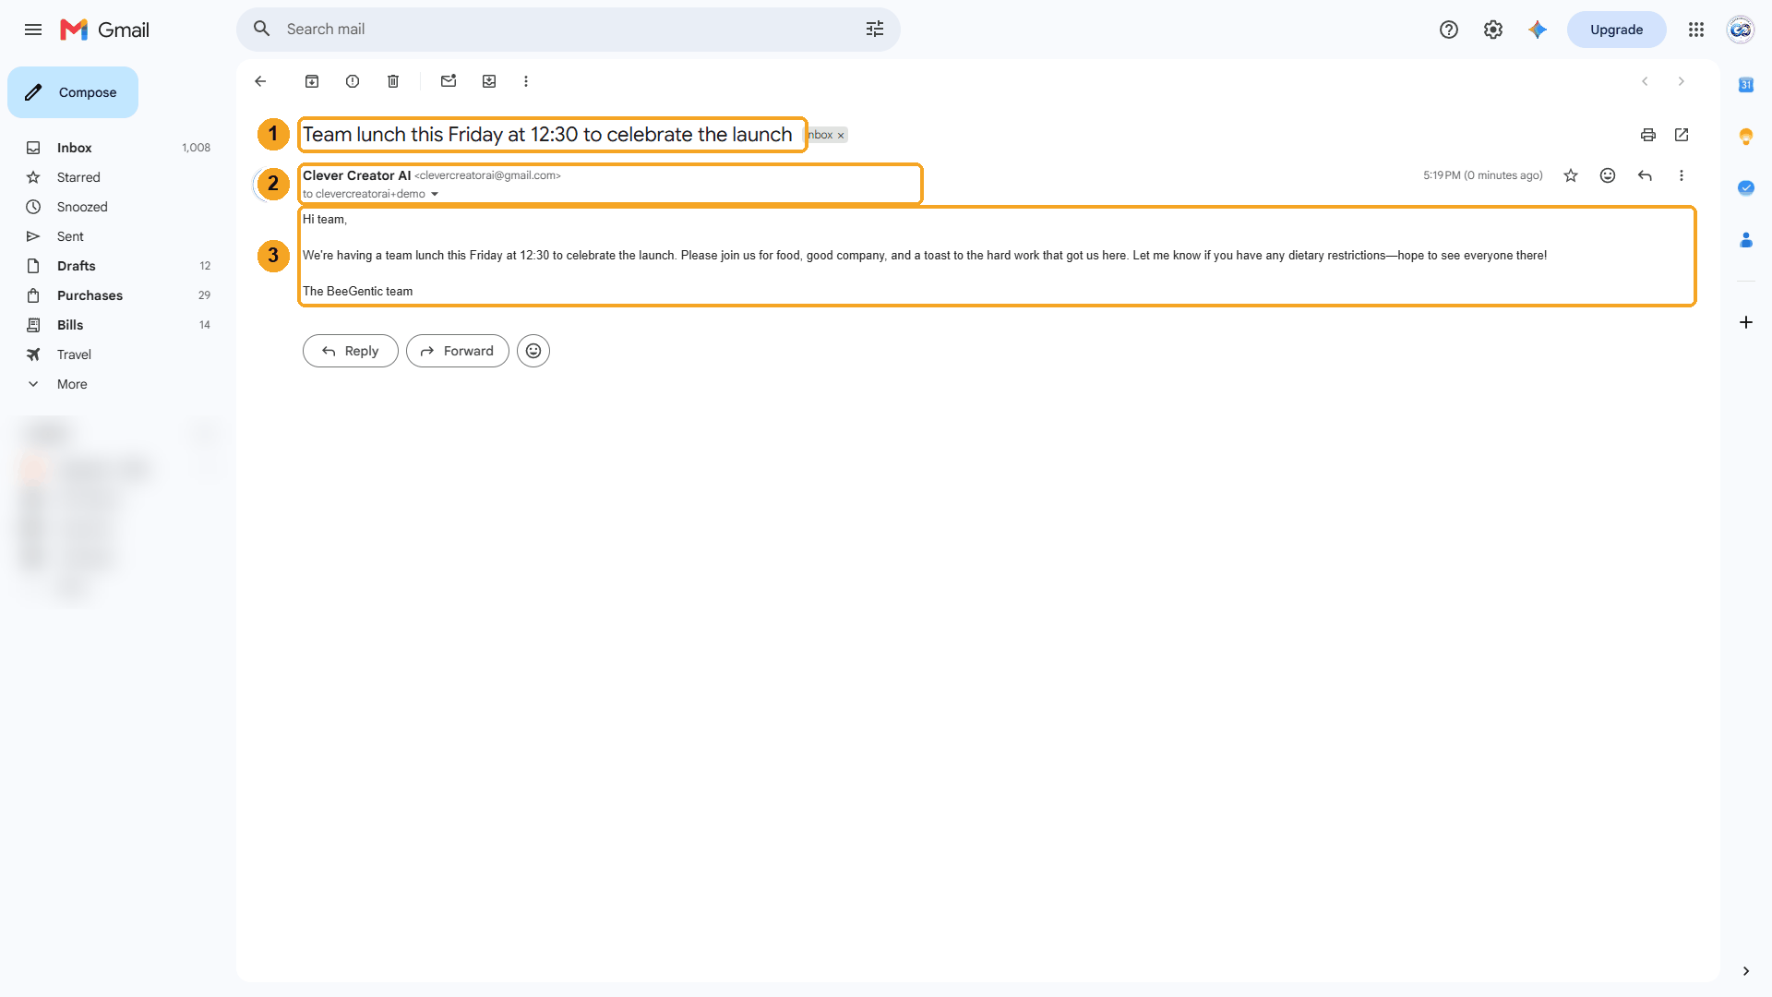Click the 'The BeeGentic team' signature
The image size is (1772, 997).
[x=358, y=291]
